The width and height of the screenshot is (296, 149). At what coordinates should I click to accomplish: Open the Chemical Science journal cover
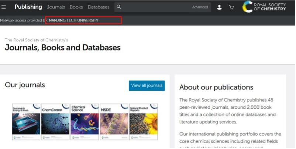(85, 122)
